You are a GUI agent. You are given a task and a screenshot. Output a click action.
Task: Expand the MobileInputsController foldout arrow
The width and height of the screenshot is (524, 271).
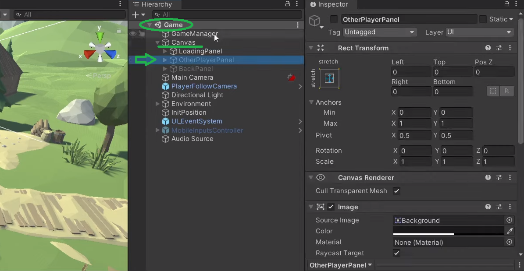click(x=157, y=130)
